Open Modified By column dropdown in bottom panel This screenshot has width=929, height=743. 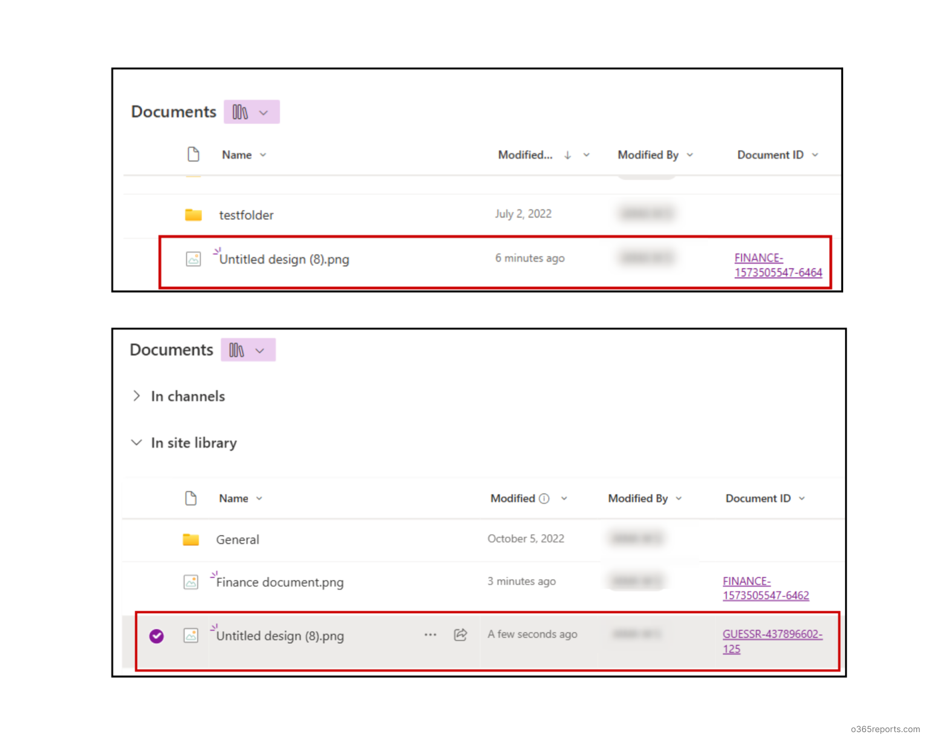pyautogui.click(x=679, y=499)
